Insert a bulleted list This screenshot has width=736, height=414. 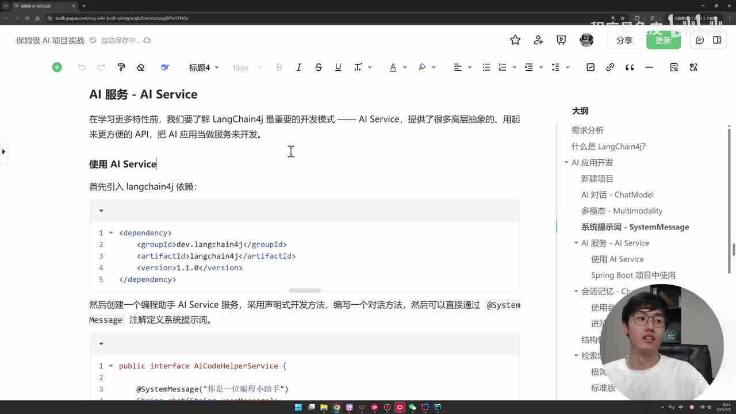pos(486,67)
